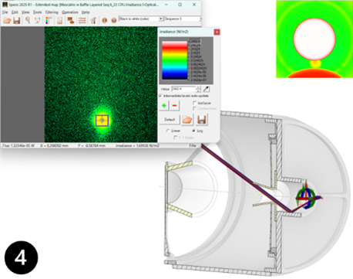
Task: Save map using the toolbar floppy disk icon
Action: [x=17, y=20]
